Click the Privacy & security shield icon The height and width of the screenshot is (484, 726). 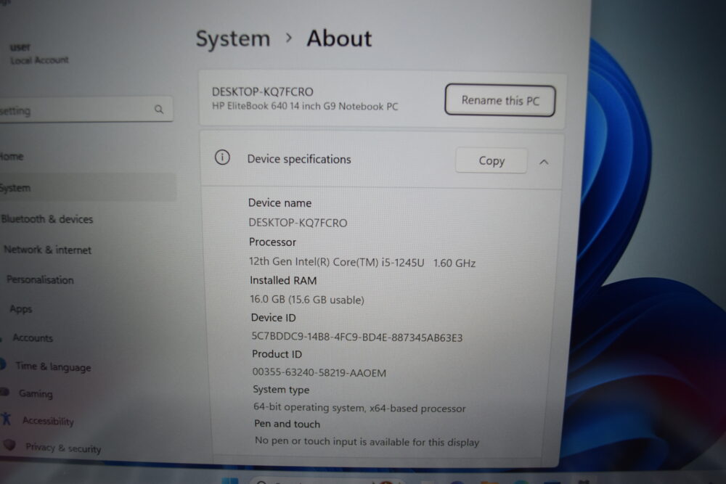pyautogui.click(x=9, y=445)
